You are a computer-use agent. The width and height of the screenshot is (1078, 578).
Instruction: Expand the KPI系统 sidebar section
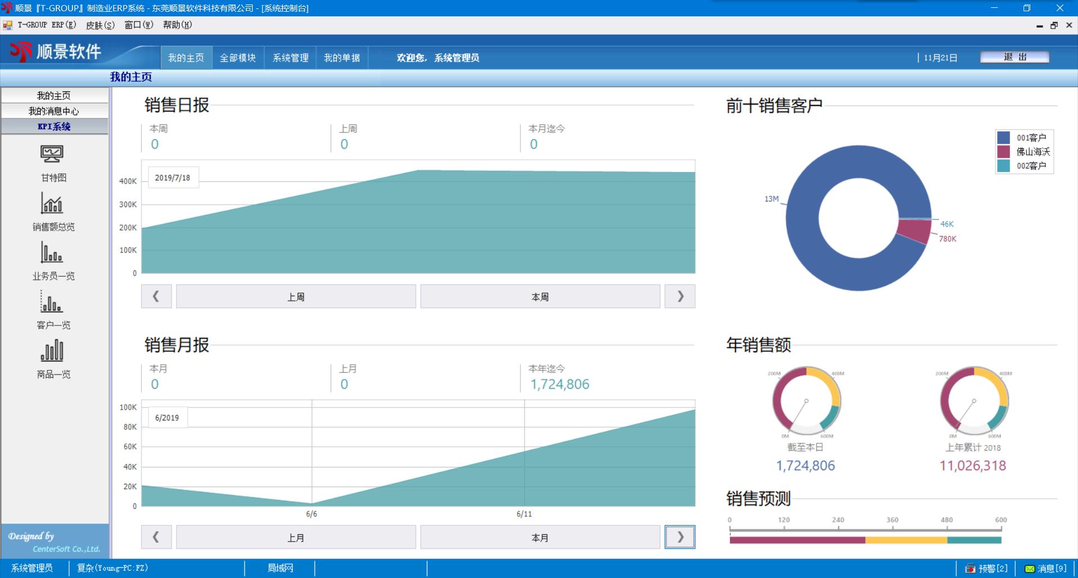tap(54, 126)
